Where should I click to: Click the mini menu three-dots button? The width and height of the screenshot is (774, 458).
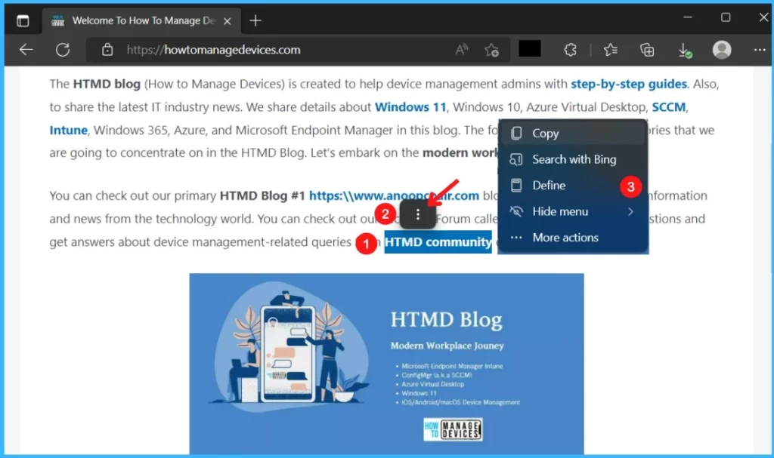[x=417, y=214]
